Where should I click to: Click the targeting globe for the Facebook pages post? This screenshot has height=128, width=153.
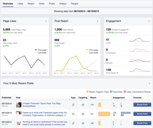pyautogui.click(x=83, y=114)
